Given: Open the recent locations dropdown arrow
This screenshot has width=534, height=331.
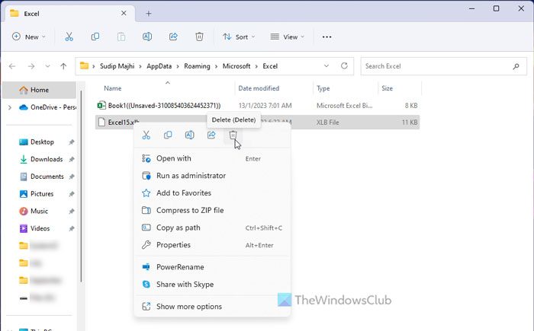Looking at the screenshot, I should [47, 66].
